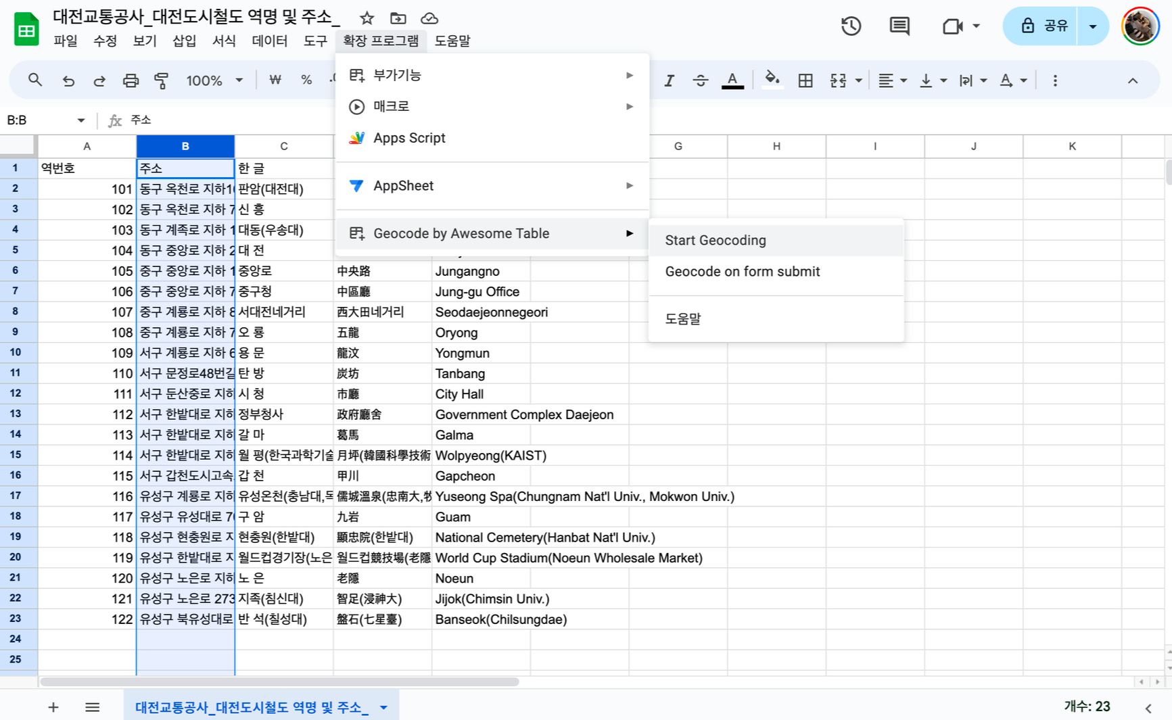The height and width of the screenshot is (720, 1172).
Task: Change the 100% zoom level
Action: (214, 80)
